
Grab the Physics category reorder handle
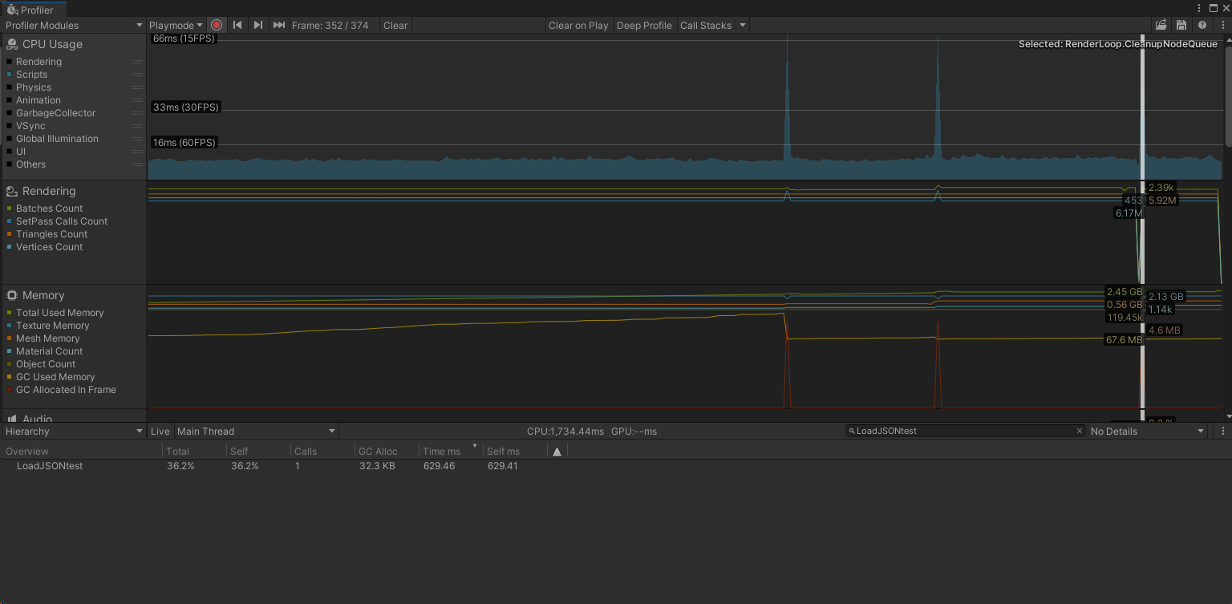click(x=137, y=87)
